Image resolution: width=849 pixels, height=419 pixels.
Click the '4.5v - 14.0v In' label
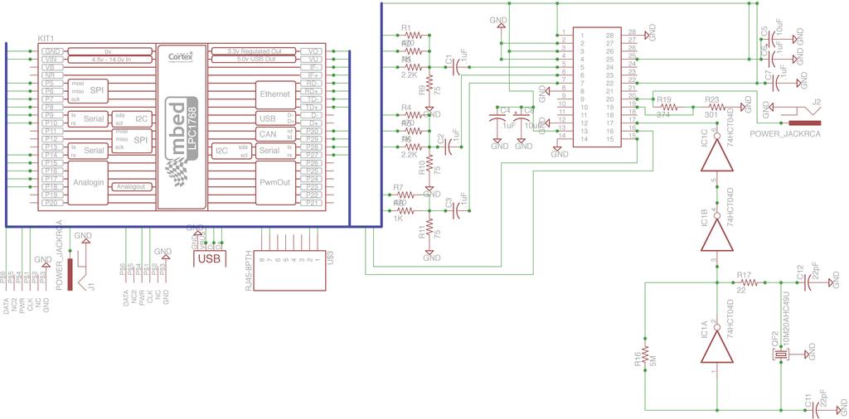(110, 59)
